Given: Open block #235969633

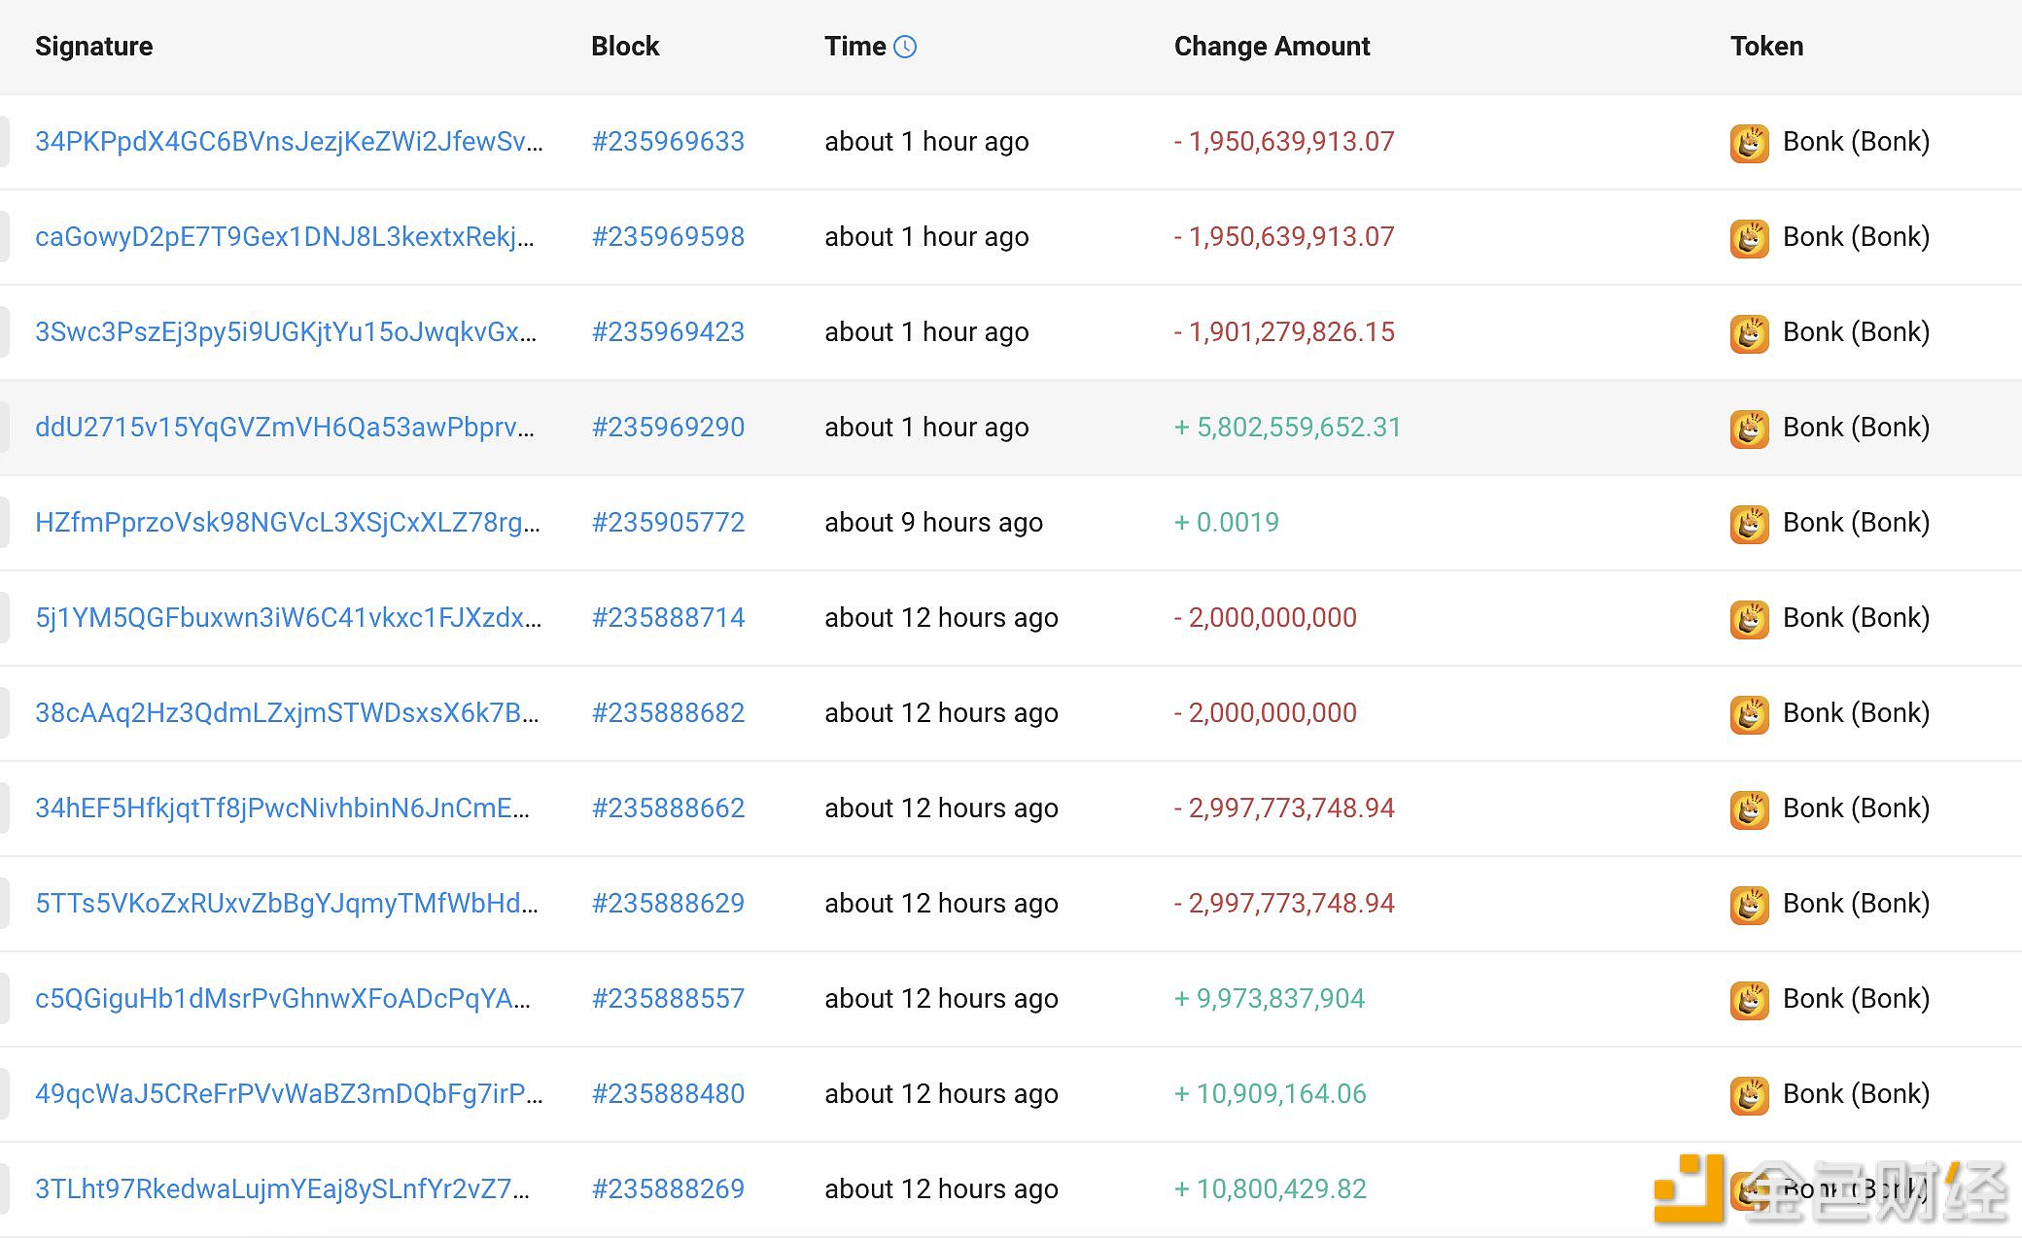Looking at the screenshot, I should pos(668,142).
